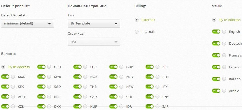Pick the NOK currency radio button
242x110 pixels.
[x=85, y=77]
